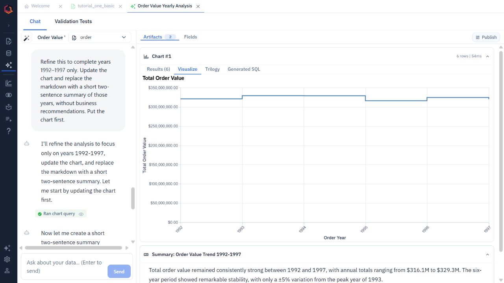The width and height of the screenshot is (504, 283).
Task: Open the Trilogy tab
Action: coord(212,69)
